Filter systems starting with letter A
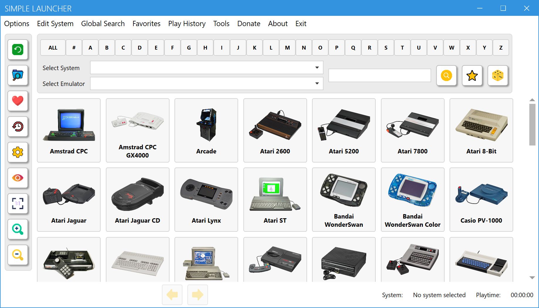Image resolution: width=539 pixels, height=308 pixels. click(x=90, y=47)
